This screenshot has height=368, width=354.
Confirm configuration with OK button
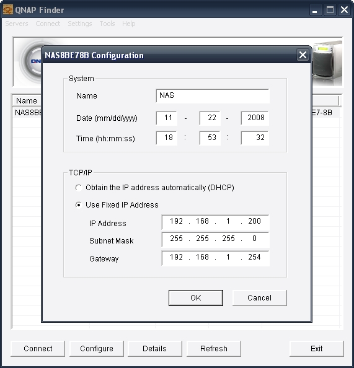coord(196,298)
